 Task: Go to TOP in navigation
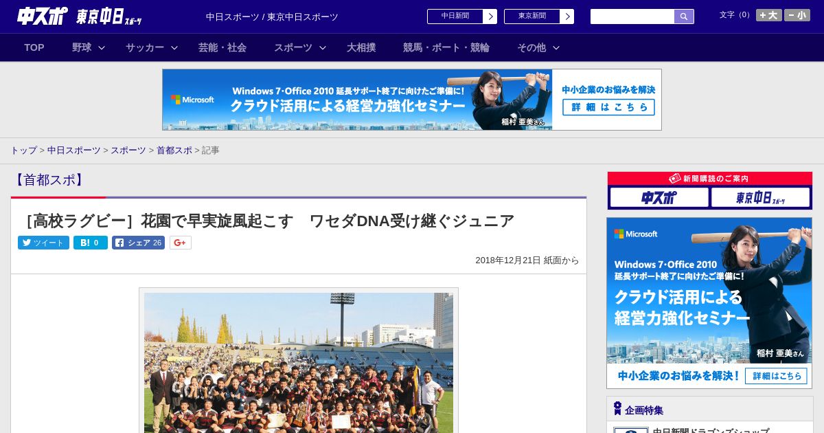coord(34,47)
